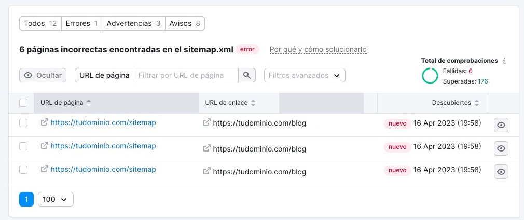Viewport: 524px width, 220px height.
Task: Open the Por qué y cómo solucionarlo link
Action: (x=318, y=50)
